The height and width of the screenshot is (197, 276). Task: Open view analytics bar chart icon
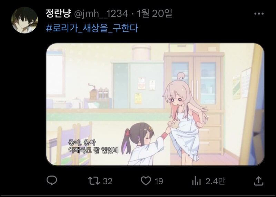coord(196,181)
